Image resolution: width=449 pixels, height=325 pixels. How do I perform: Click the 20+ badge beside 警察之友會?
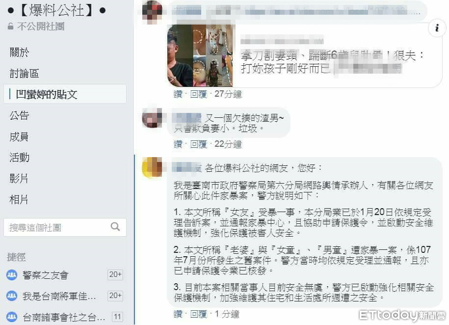point(115,274)
